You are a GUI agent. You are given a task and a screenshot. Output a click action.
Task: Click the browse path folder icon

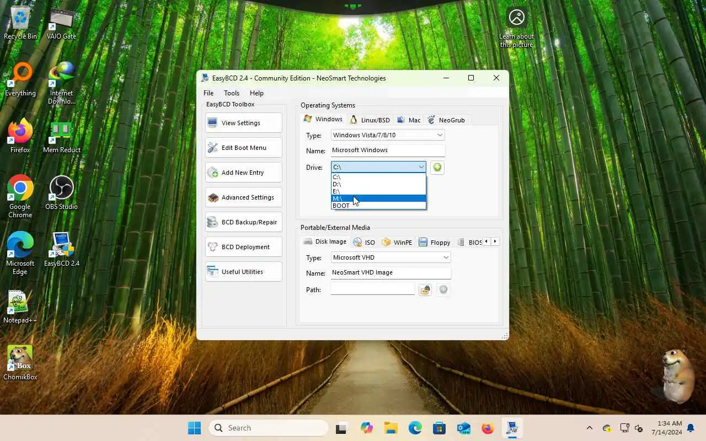(x=425, y=290)
